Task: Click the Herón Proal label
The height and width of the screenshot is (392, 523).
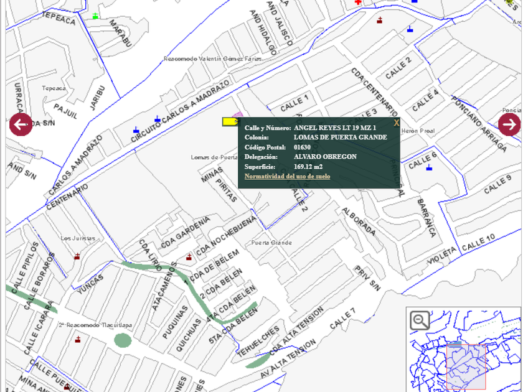Action: coord(418,131)
